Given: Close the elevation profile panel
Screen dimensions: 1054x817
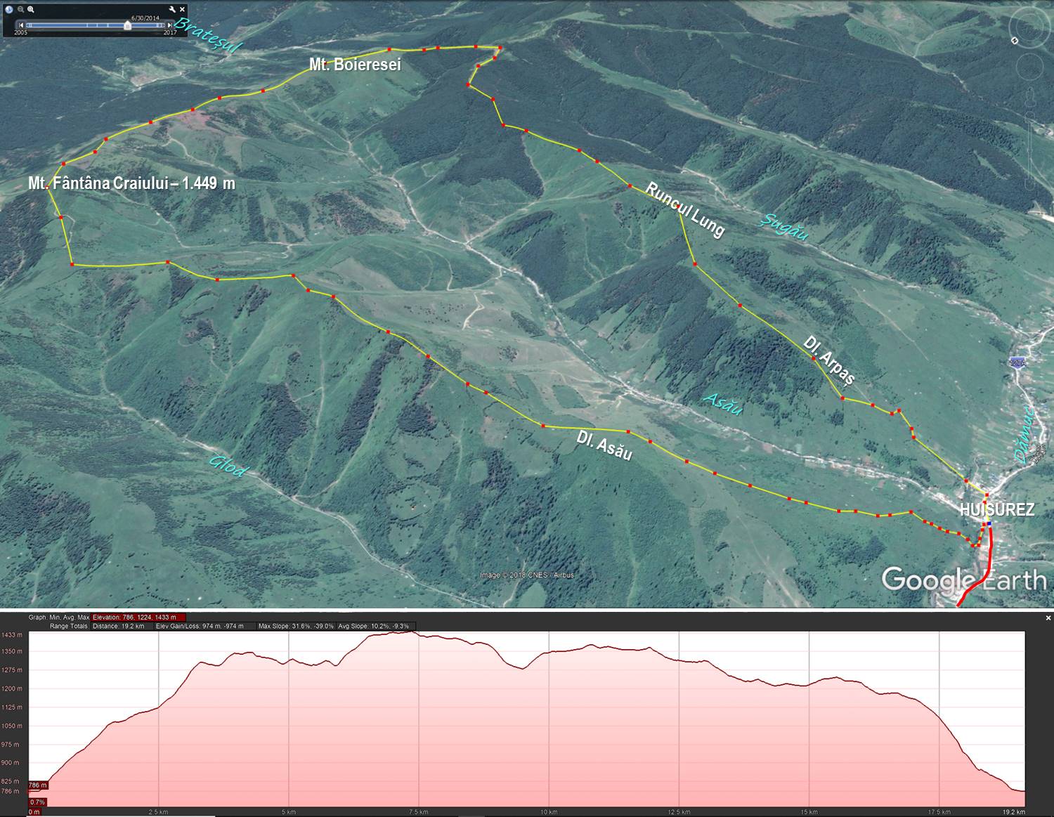Looking at the screenshot, I should click(1048, 618).
